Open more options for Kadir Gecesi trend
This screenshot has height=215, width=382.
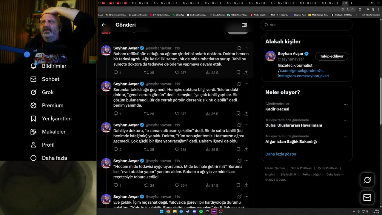tap(346, 105)
